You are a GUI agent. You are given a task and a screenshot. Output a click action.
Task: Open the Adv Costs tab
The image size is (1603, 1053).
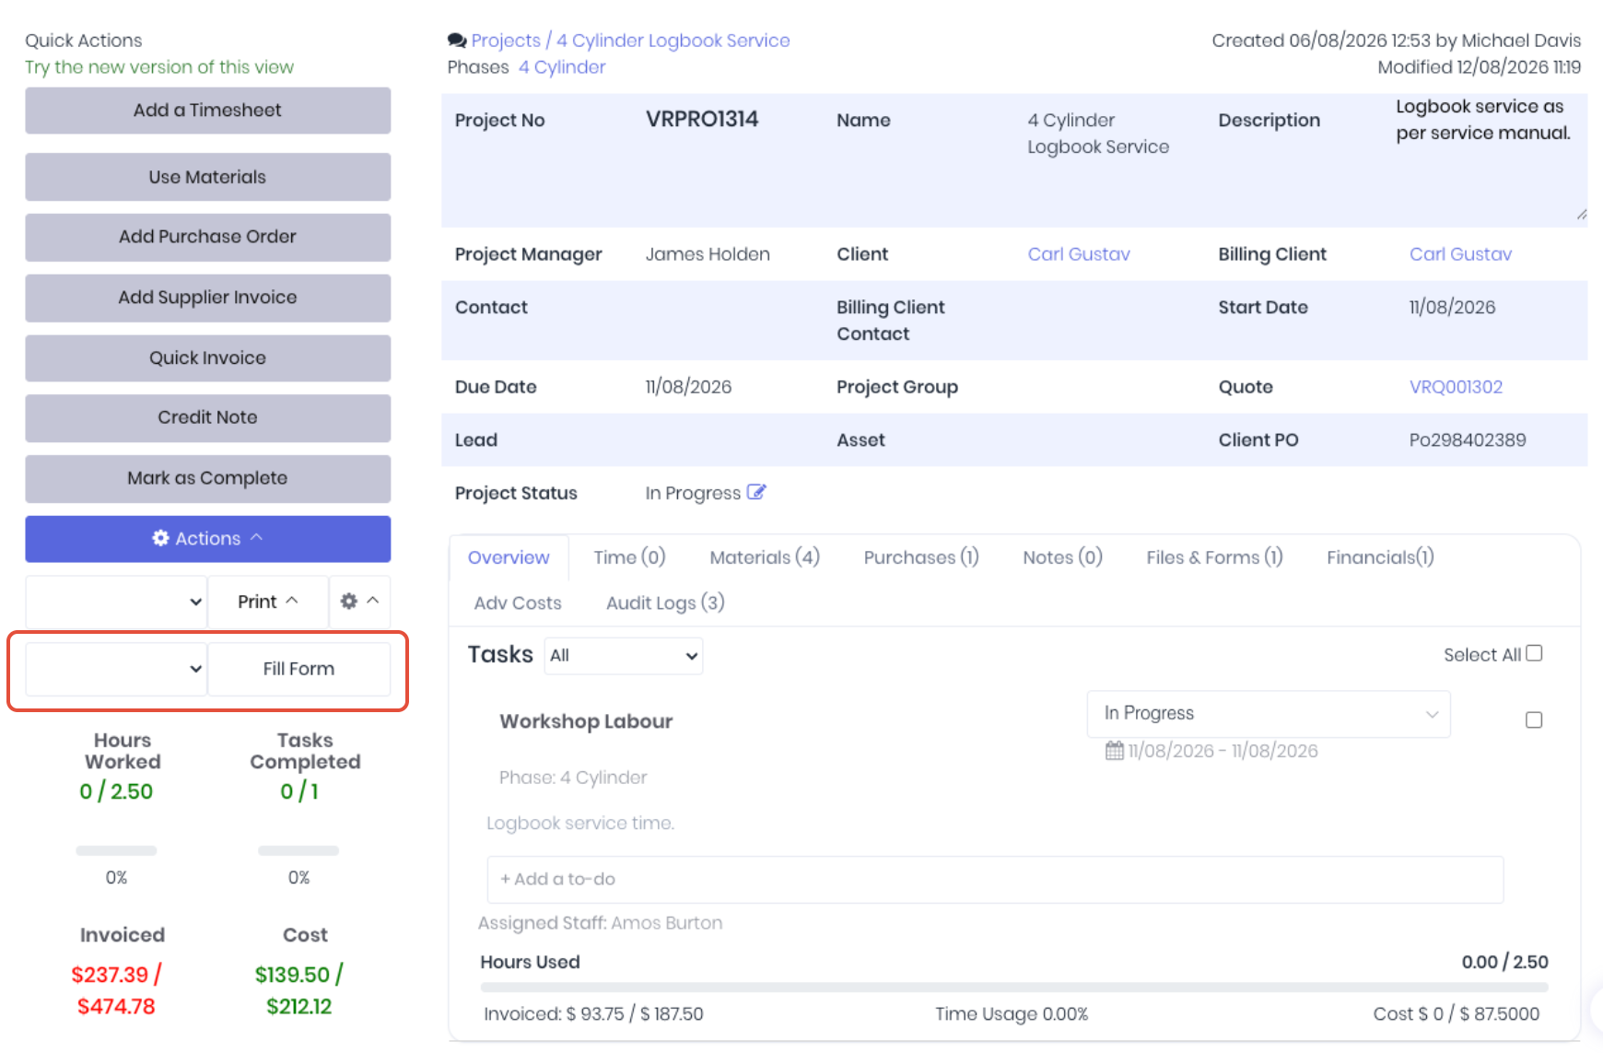518,603
